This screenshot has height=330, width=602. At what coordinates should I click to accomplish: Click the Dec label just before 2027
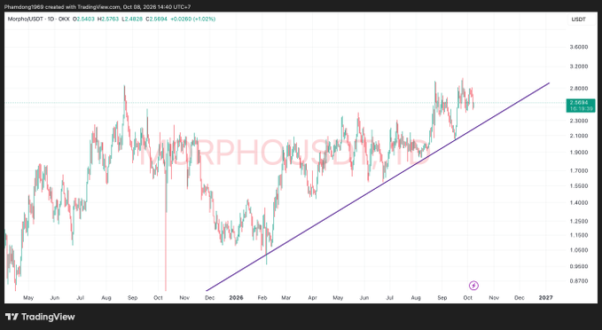pyautogui.click(x=520, y=298)
